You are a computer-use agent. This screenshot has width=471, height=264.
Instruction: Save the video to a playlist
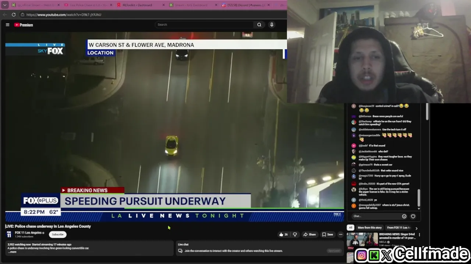327,234
